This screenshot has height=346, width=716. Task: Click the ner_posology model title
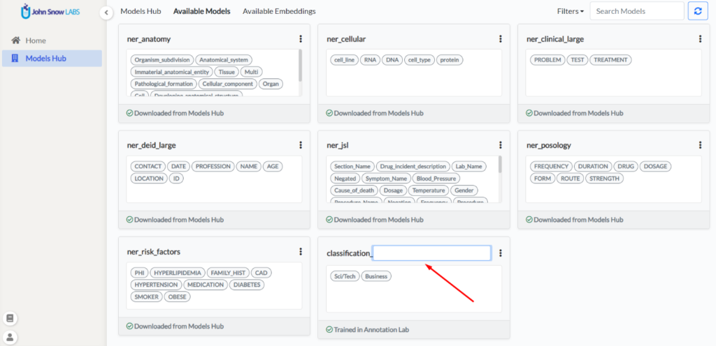[549, 145]
